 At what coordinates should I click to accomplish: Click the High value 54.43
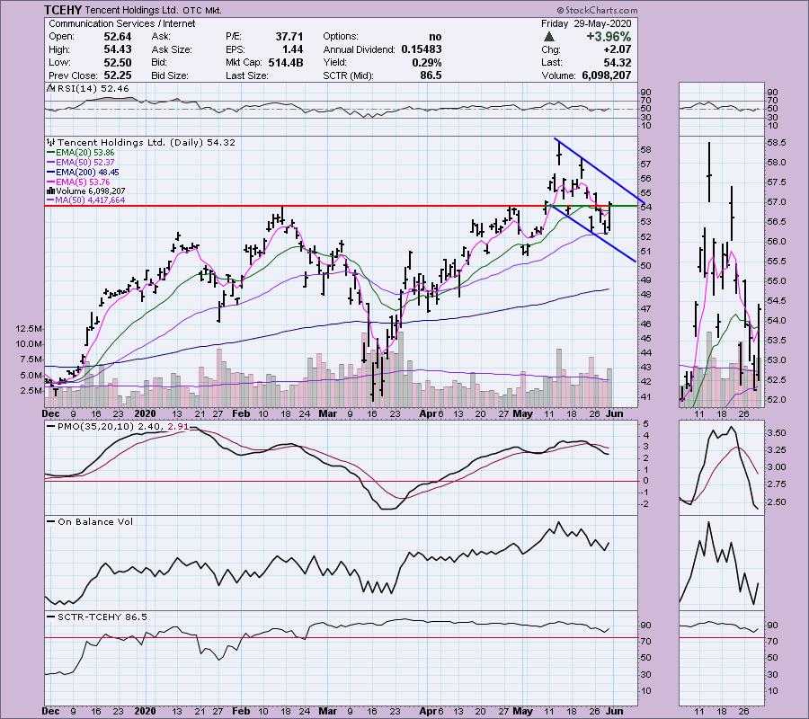[x=118, y=49]
